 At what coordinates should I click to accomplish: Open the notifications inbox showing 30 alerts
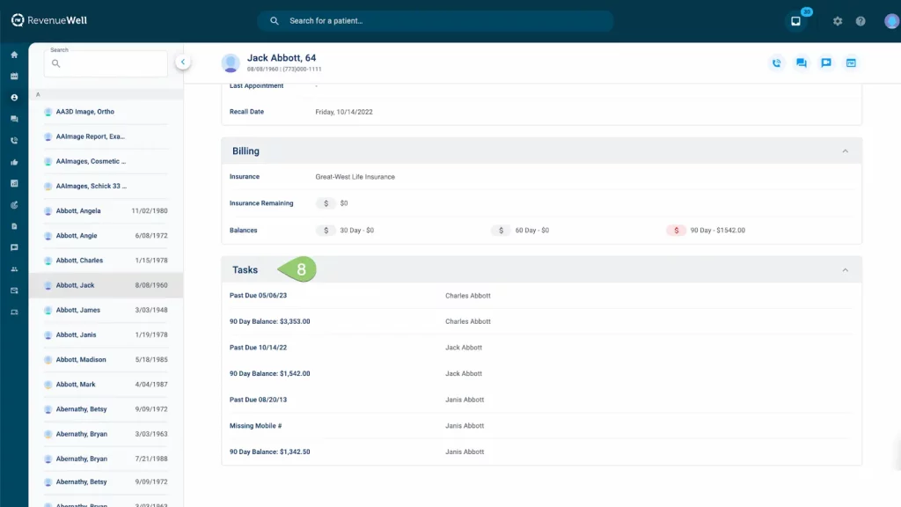[796, 19]
